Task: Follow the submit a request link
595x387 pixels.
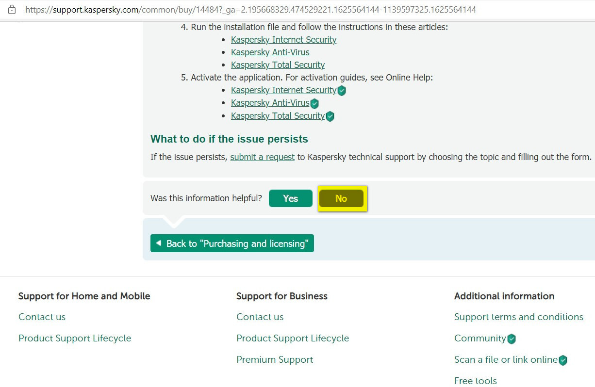Action: (x=262, y=157)
